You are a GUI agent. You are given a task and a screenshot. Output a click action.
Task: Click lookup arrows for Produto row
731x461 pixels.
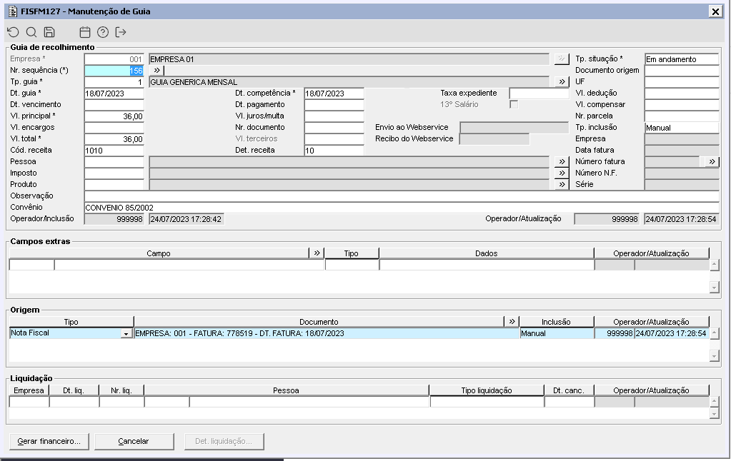(562, 184)
